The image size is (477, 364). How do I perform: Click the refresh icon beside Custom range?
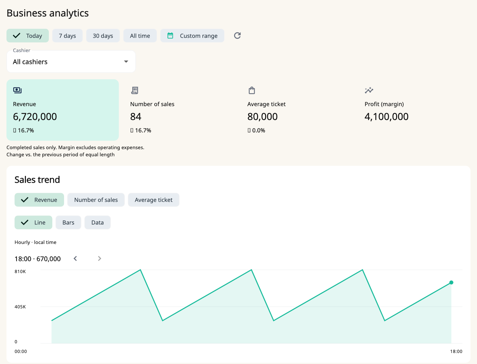237,36
